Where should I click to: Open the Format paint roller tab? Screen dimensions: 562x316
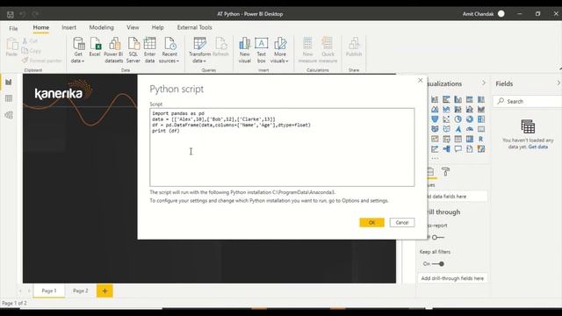(445, 172)
